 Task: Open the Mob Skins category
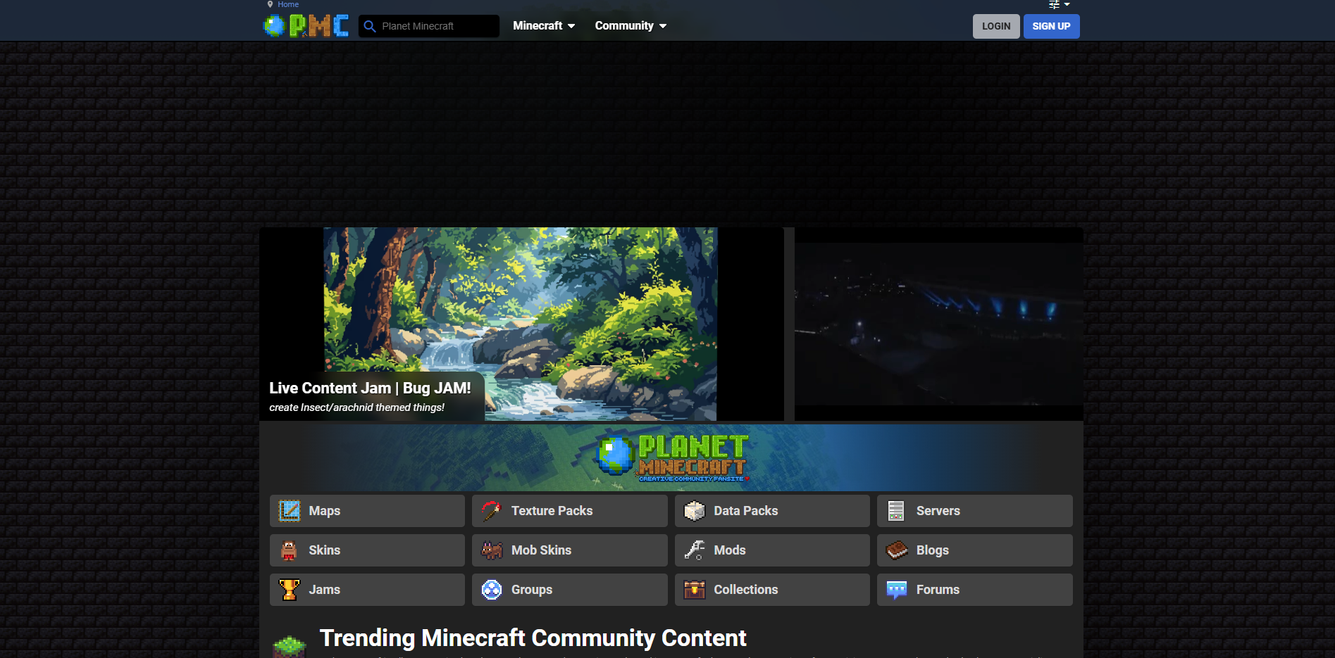569,550
